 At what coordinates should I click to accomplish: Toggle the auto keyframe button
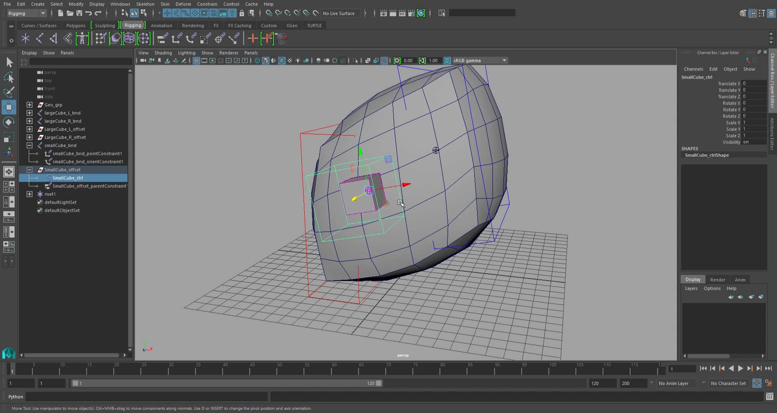click(x=757, y=383)
